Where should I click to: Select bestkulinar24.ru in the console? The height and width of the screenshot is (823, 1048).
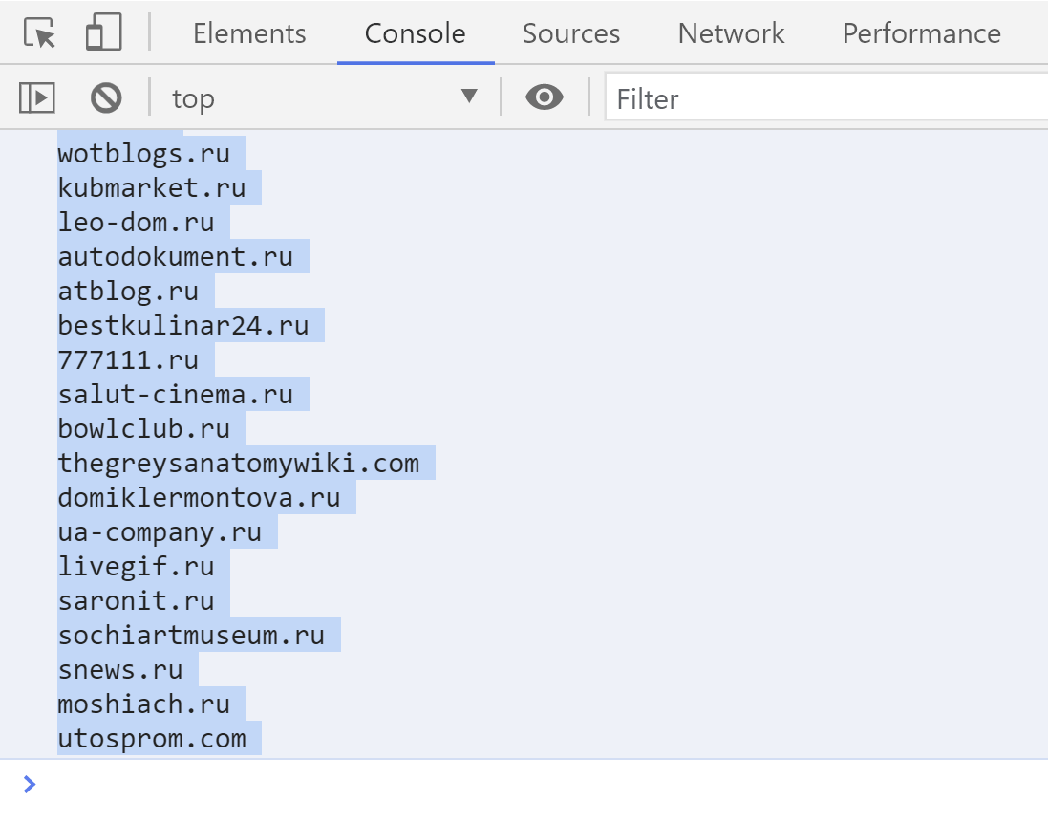[183, 326]
